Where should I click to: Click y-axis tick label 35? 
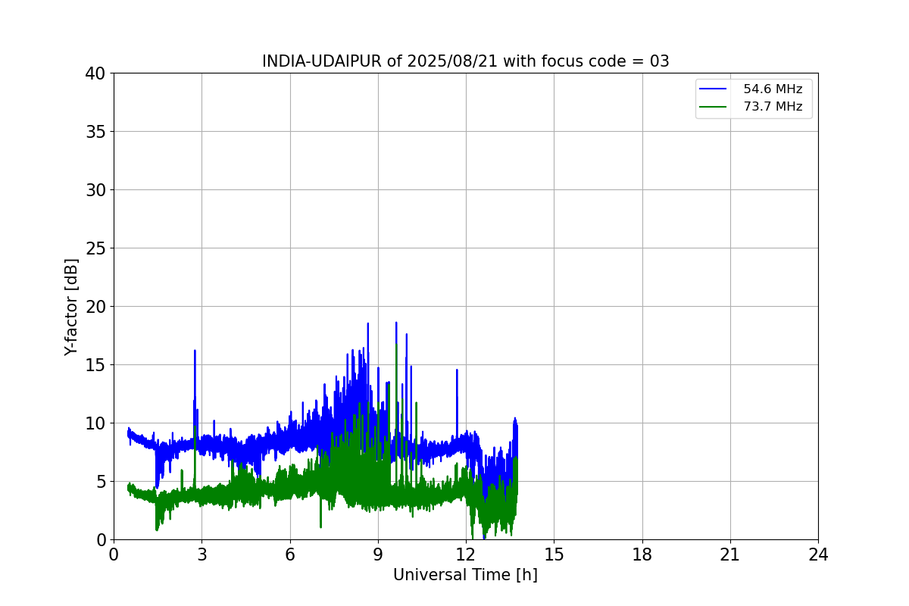95,132
